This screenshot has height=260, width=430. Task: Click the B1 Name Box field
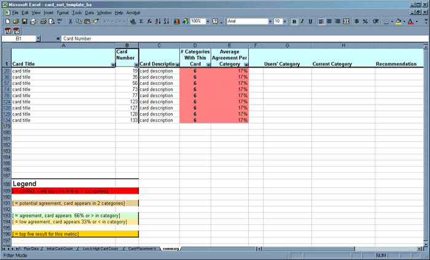tap(18, 39)
